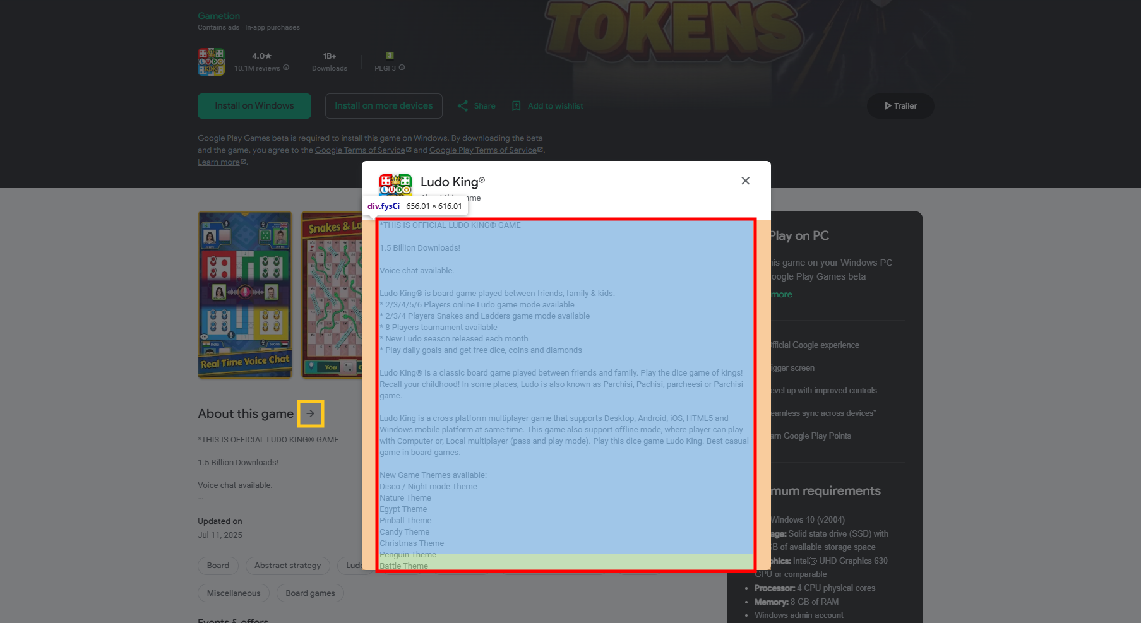1141x623 pixels.
Task: Click the Install on Windows button
Action: pyautogui.click(x=254, y=105)
